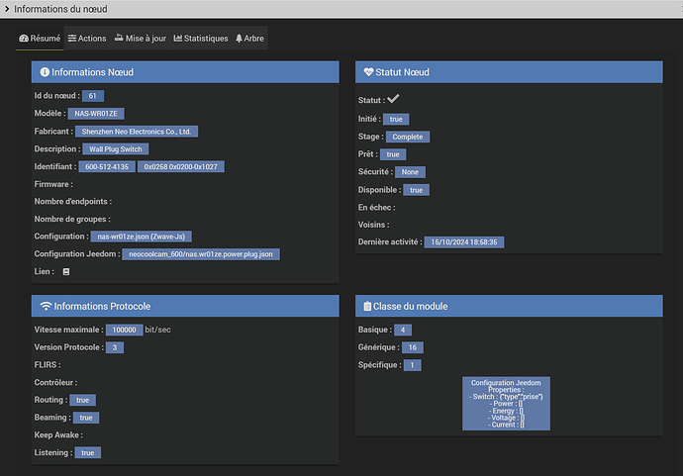The height and width of the screenshot is (476, 683).
Task: Click the Wall Plug Switch description badge
Action: (x=114, y=148)
